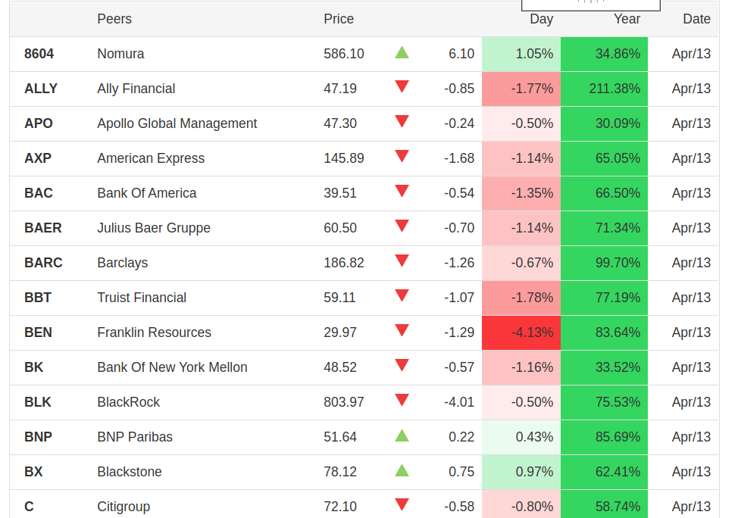Click Bank Of New York Mellon day change -1.16%
Viewport: 738px width, 518px height.
[521, 367]
